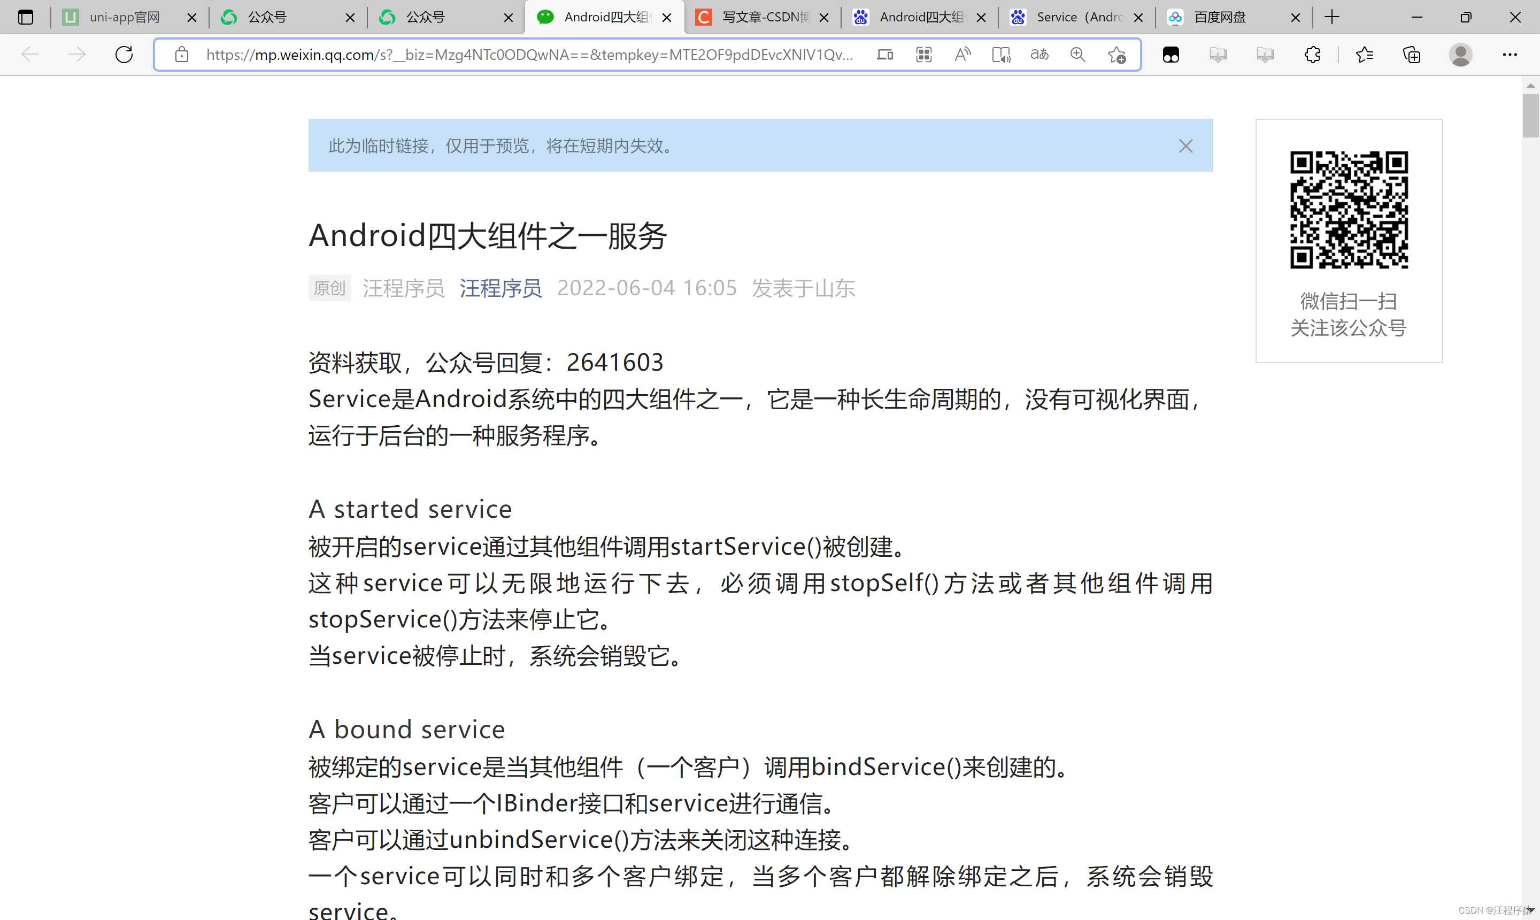Open the read aloud icon in address bar

click(x=962, y=55)
